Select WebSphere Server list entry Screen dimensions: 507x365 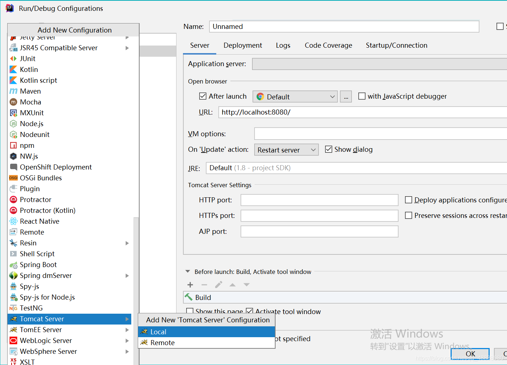click(69, 351)
